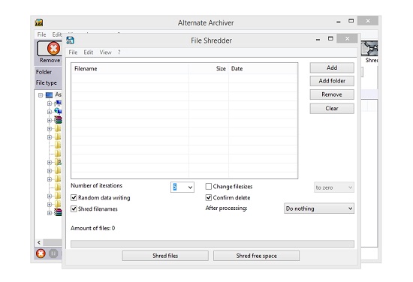This screenshot has width=413, height=282.
Task: Uncheck Confirm delete
Action: coord(208,197)
